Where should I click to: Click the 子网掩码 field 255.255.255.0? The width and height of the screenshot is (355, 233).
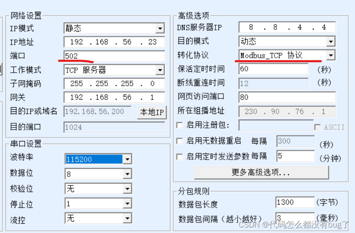click(114, 84)
